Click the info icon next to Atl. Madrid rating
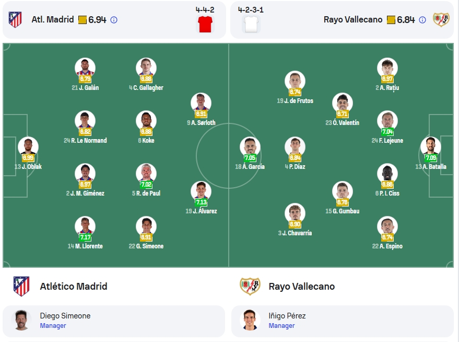The height and width of the screenshot is (342, 459). [x=114, y=20]
